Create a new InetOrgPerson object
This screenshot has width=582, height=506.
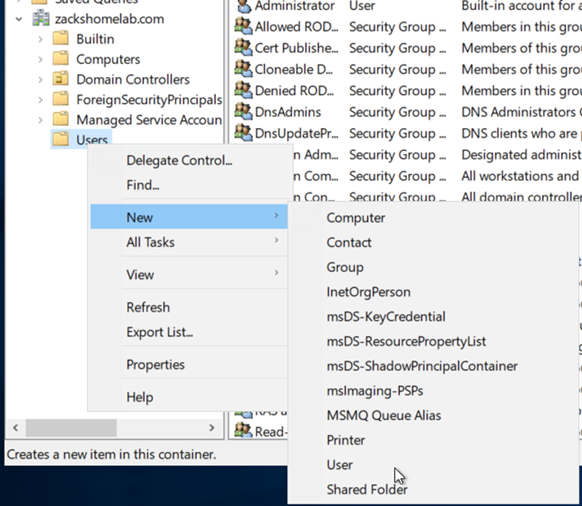[x=433, y=292]
